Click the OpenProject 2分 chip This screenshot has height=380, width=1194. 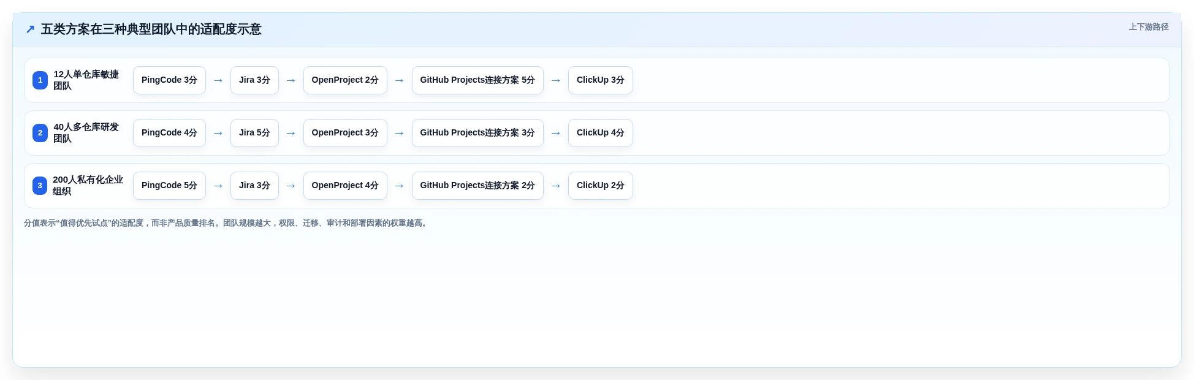[x=345, y=80]
